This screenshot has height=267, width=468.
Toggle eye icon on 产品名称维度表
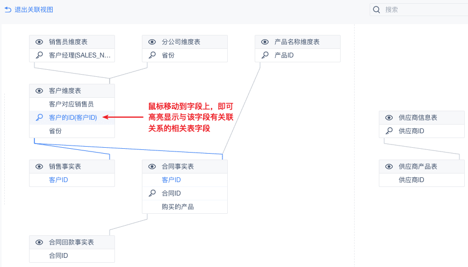[265, 42]
